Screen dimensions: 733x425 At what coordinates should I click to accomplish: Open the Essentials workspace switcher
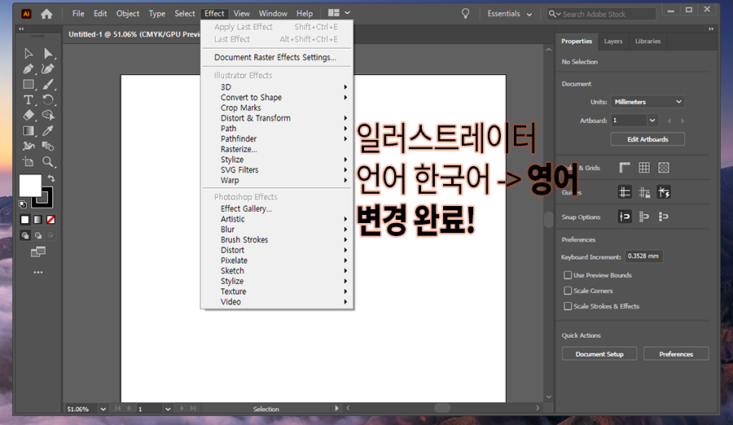(x=510, y=14)
